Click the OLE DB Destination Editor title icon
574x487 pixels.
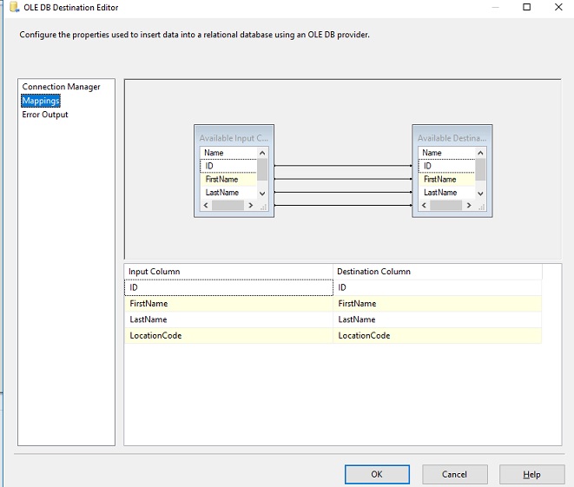click(13, 8)
